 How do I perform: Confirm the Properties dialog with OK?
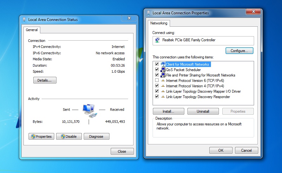click(x=221, y=150)
